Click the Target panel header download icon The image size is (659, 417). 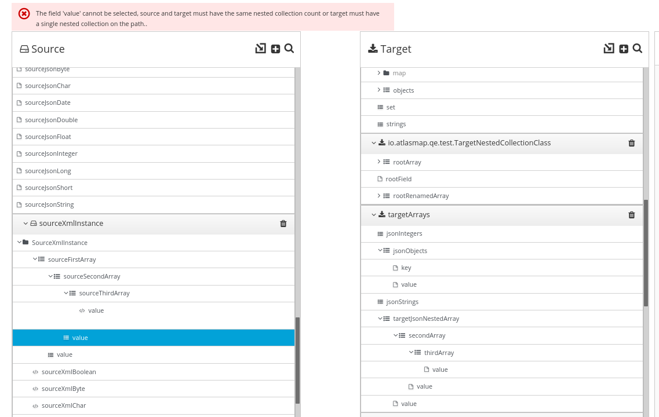coord(373,49)
